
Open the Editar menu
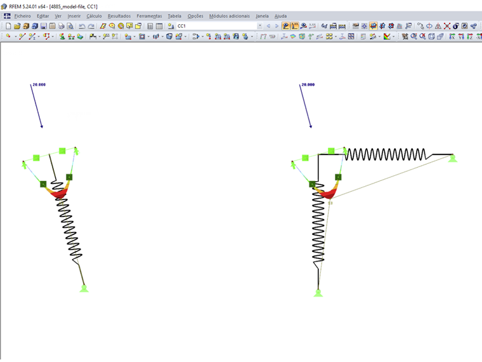coord(42,16)
